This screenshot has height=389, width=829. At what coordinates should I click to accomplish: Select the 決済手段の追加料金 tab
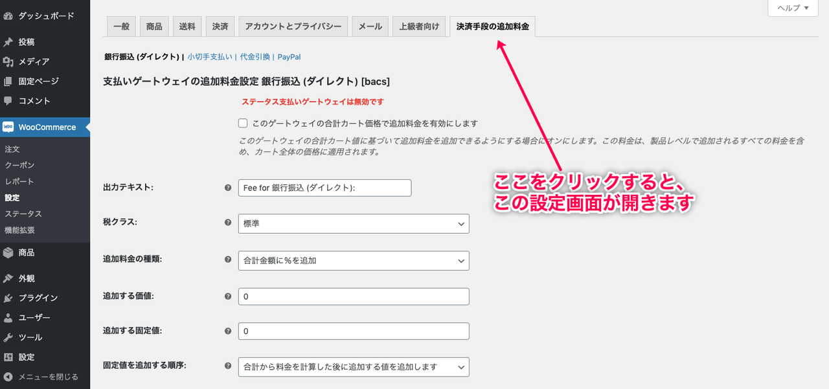click(x=492, y=27)
